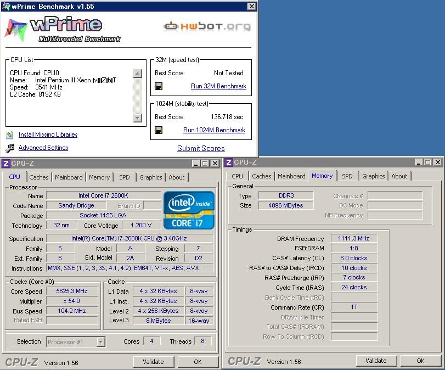Click the Multiplier value x 54.0
This screenshot has height=370, width=445.
[72, 301]
